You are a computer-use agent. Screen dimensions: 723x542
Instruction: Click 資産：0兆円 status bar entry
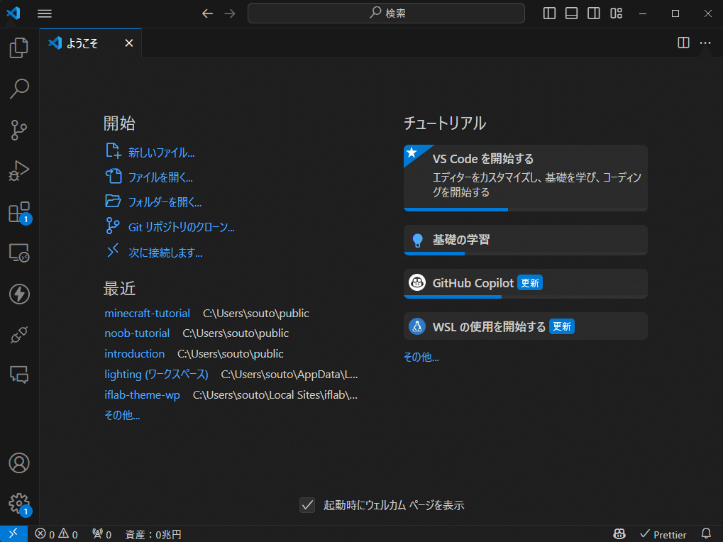tap(153, 534)
